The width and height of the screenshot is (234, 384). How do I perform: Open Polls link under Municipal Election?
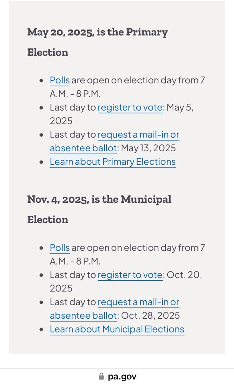pyautogui.click(x=60, y=248)
